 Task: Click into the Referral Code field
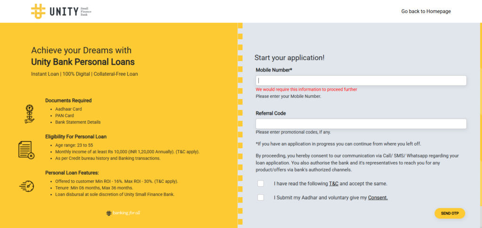361,124
